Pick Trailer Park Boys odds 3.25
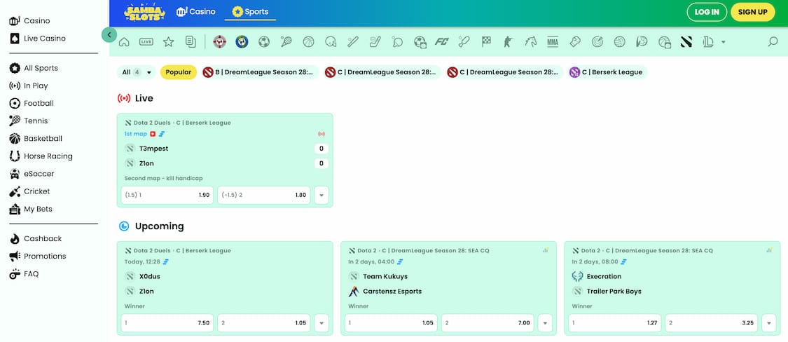The width and height of the screenshot is (788, 342). click(711, 323)
